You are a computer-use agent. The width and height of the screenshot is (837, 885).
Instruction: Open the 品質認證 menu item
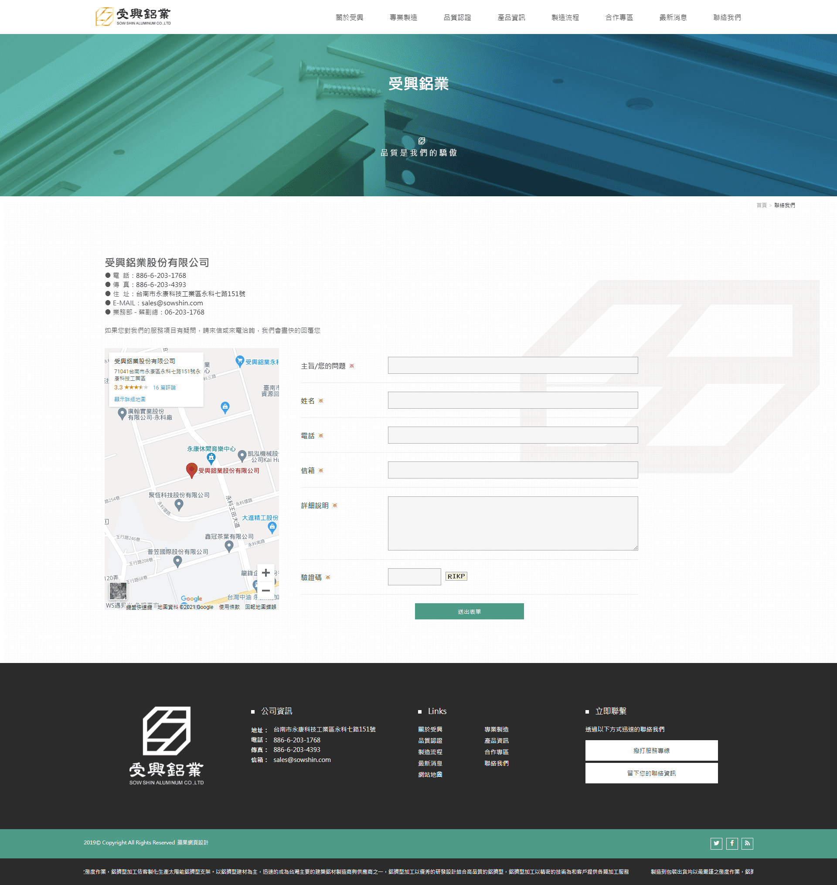[457, 17]
